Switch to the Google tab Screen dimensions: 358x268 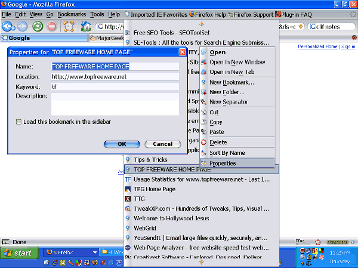tap(44, 38)
